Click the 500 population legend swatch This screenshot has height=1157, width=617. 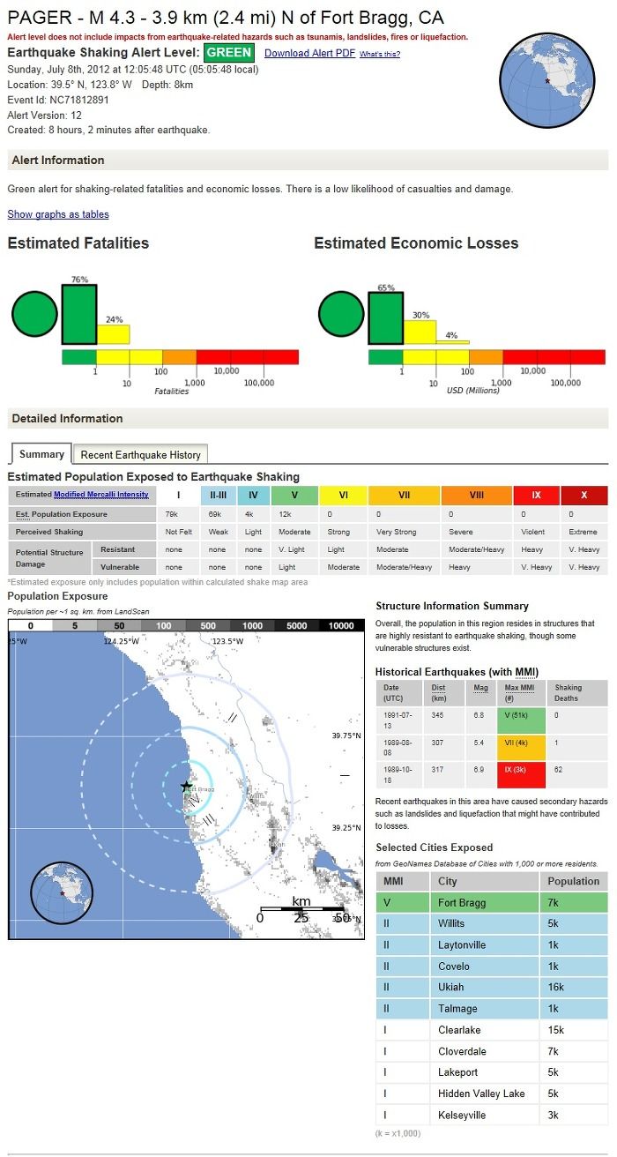pos(208,625)
